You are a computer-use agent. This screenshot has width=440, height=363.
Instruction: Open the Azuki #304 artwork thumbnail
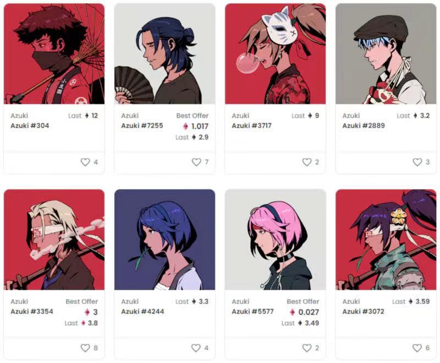pyautogui.click(x=54, y=53)
